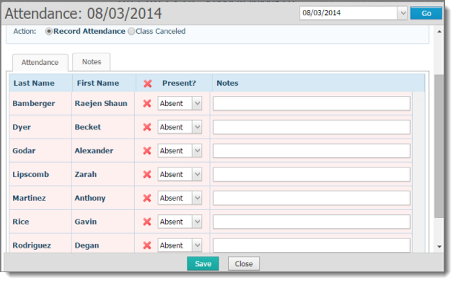Screen dimensions: 456x283
Task: Click the Present? column header
Action: pyautogui.click(x=179, y=83)
